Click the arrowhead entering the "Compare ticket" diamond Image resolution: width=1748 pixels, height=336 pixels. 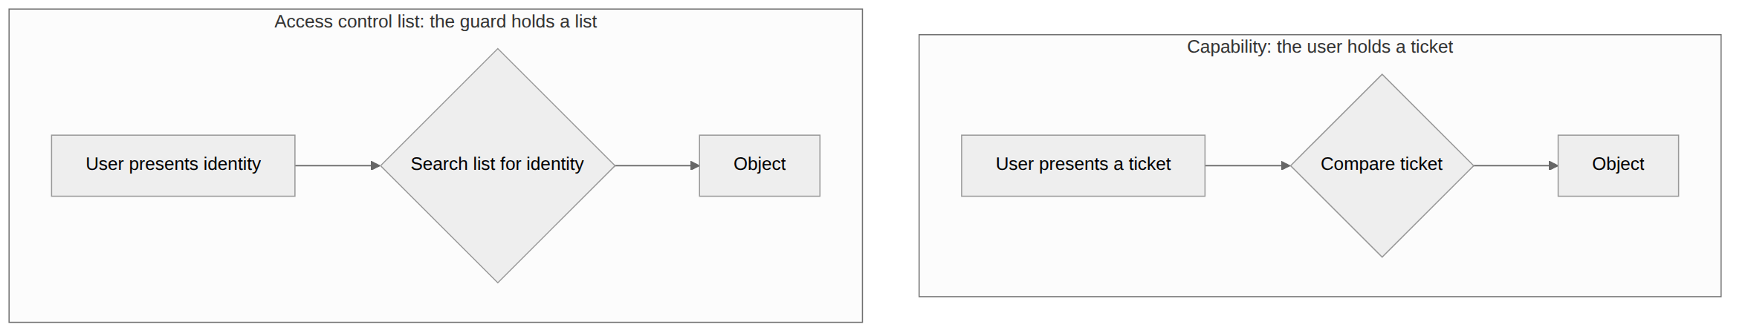tap(1286, 165)
